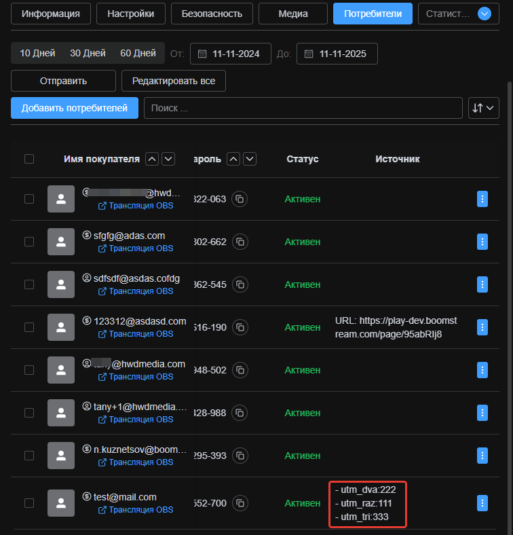Click avatar icon of n.kuznetsov row
Image resolution: width=513 pixels, height=535 pixels.
pos(61,456)
